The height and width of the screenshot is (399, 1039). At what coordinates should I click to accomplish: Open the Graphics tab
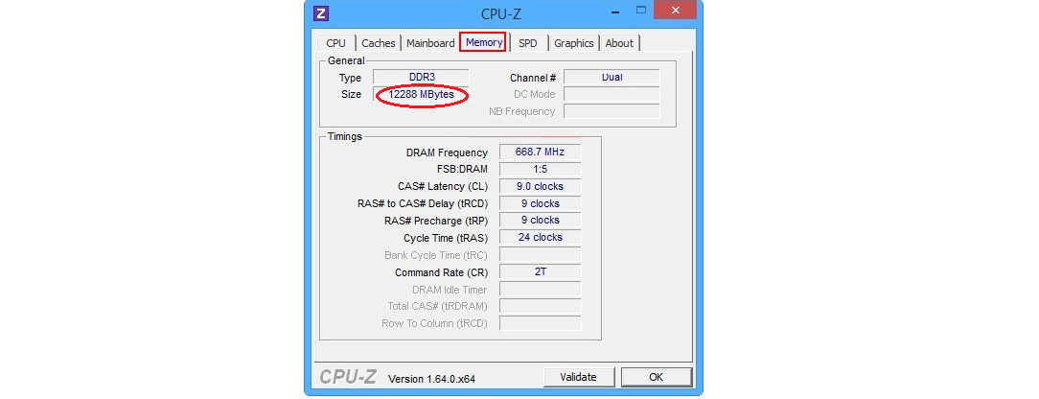coord(573,43)
